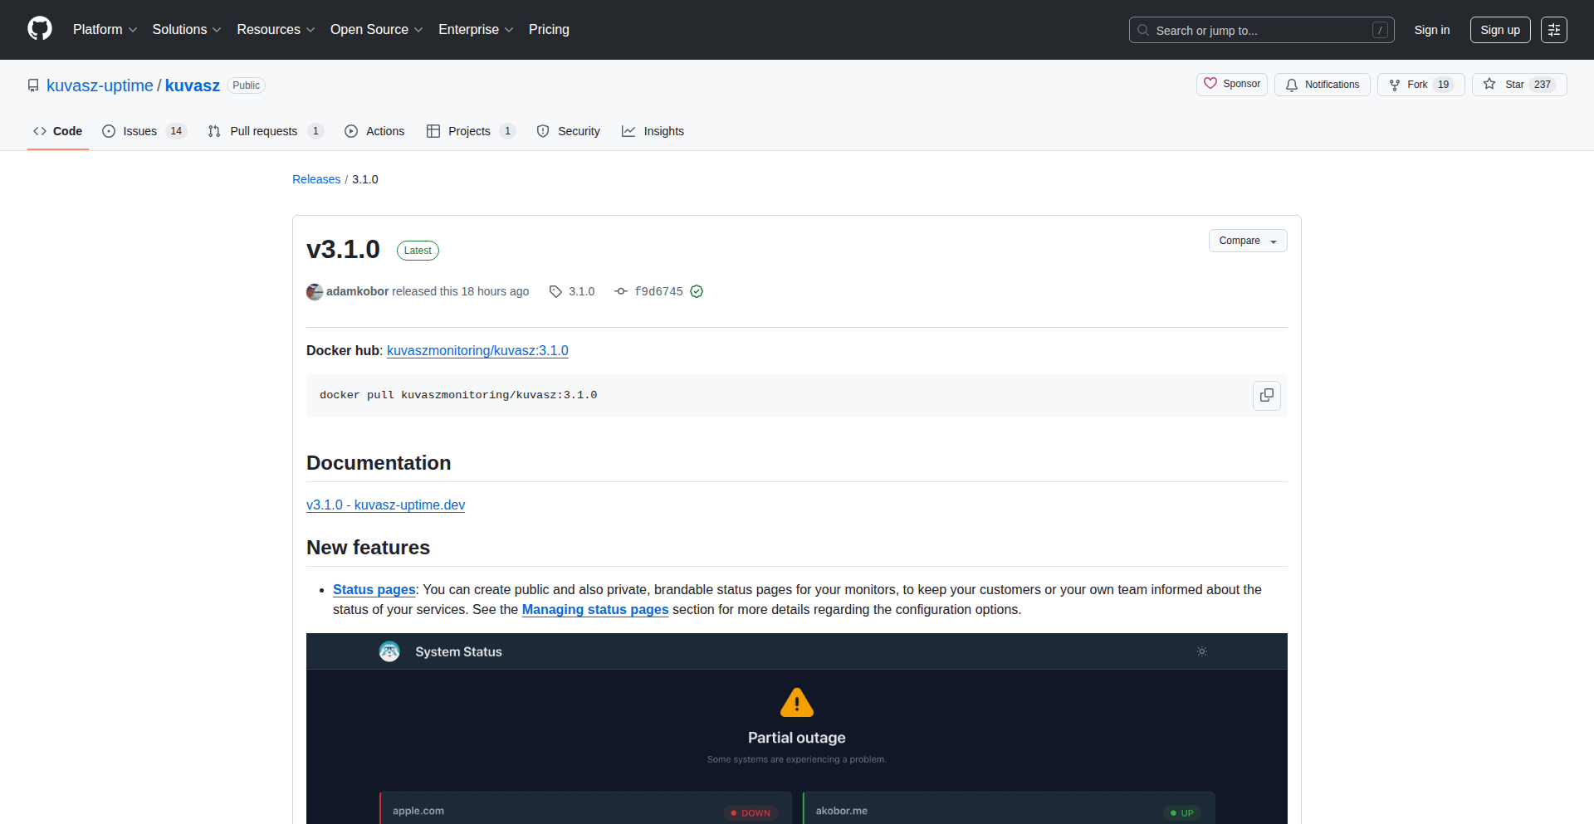This screenshot has width=1594, height=824.
Task: Focus the Search or jump to field
Action: pyautogui.click(x=1261, y=30)
